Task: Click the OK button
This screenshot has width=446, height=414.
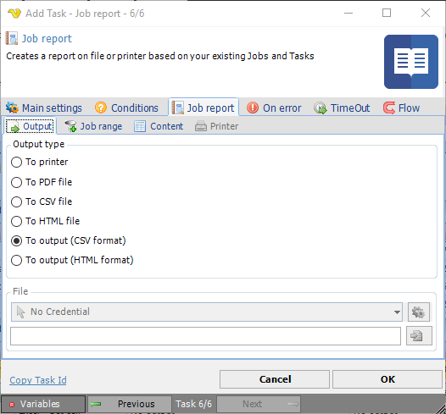Action: [x=387, y=379]
